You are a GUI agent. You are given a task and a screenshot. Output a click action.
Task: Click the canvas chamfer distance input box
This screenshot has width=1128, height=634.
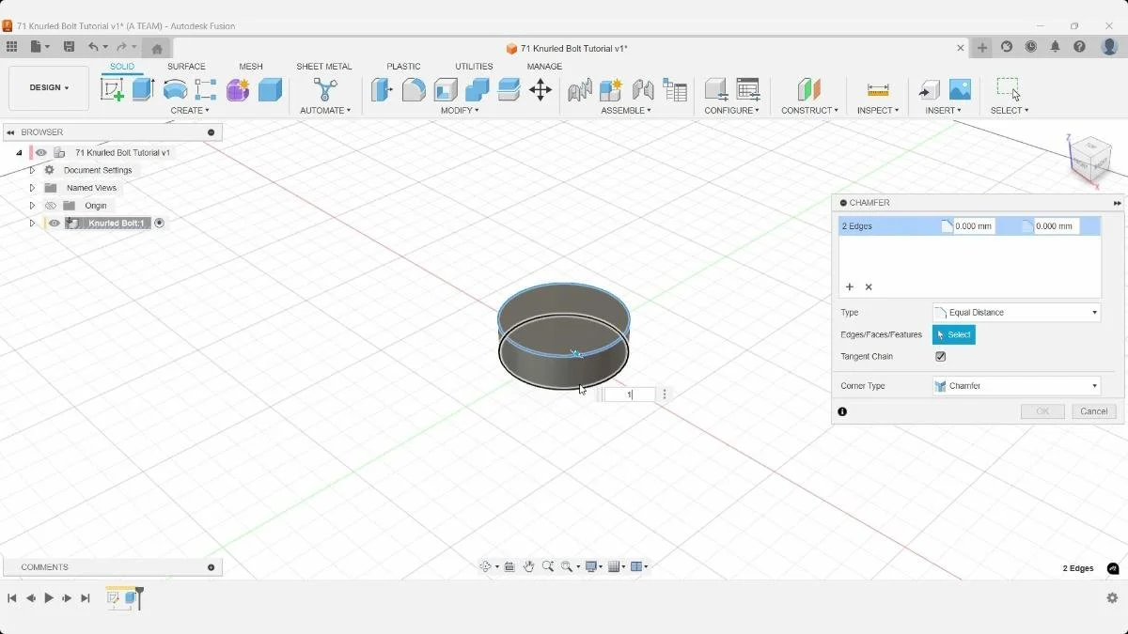tap(629, 395)
